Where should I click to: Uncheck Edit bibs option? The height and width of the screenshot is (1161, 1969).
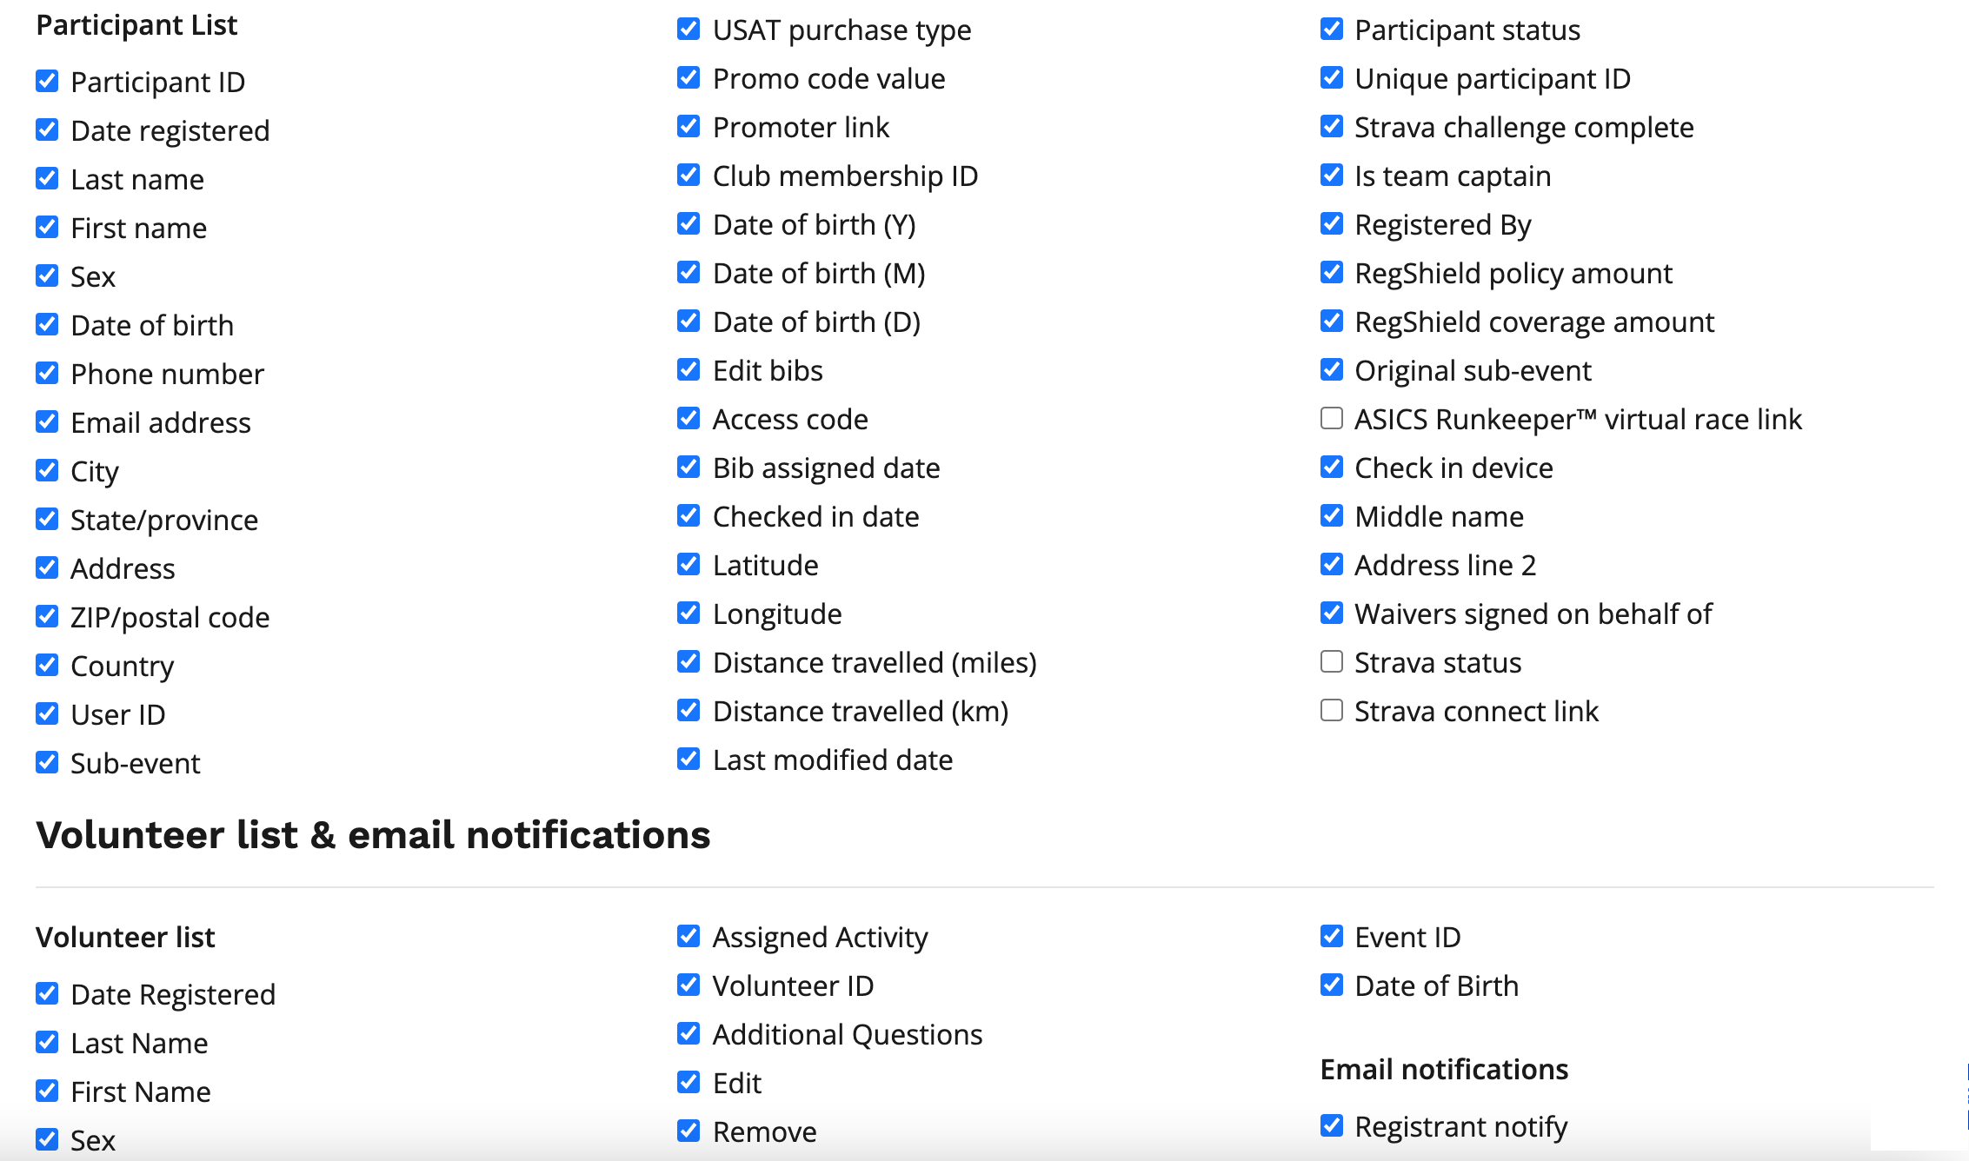tap(688, 370)
